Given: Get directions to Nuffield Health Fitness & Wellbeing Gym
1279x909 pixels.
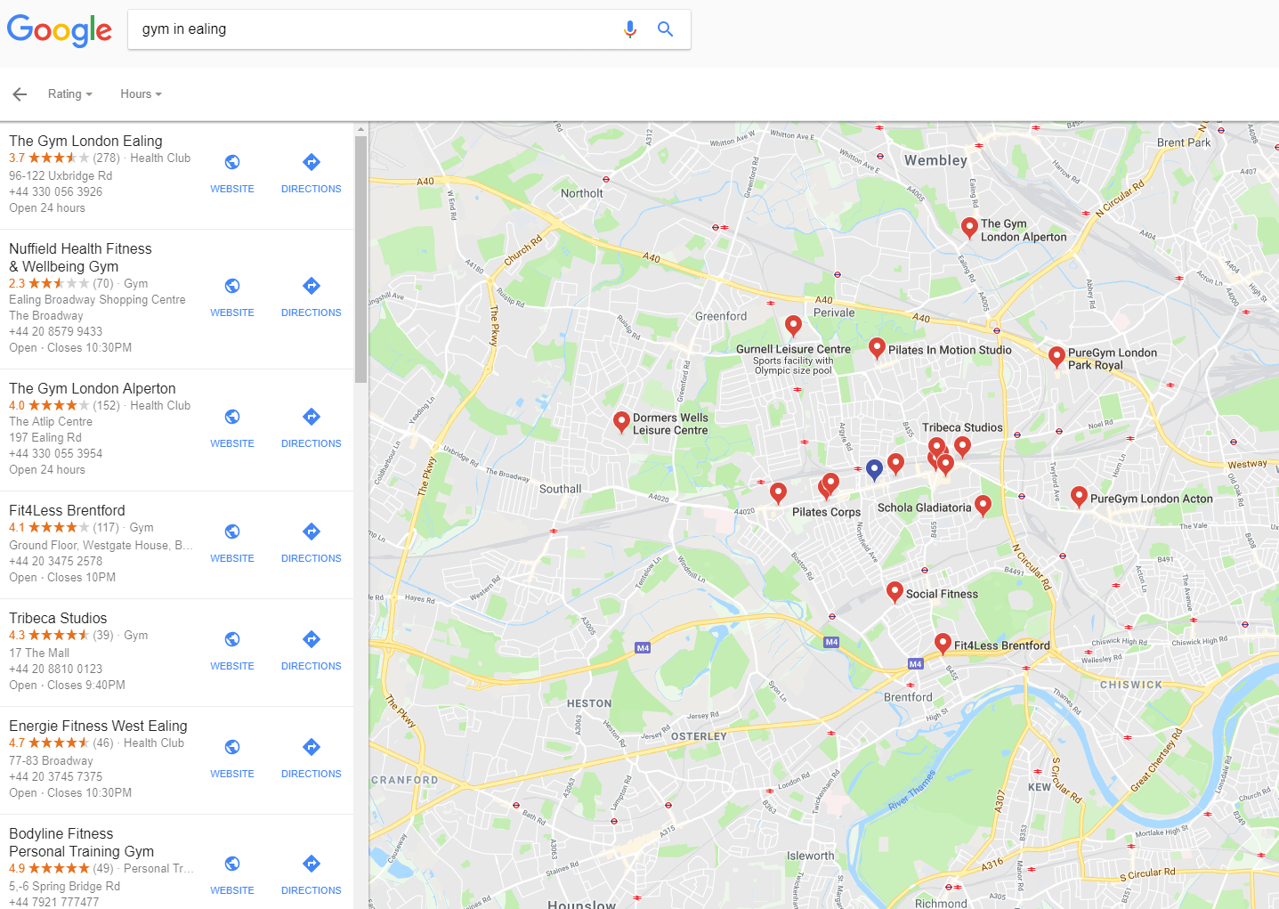Looking at the screenshot, I should 311,286.
